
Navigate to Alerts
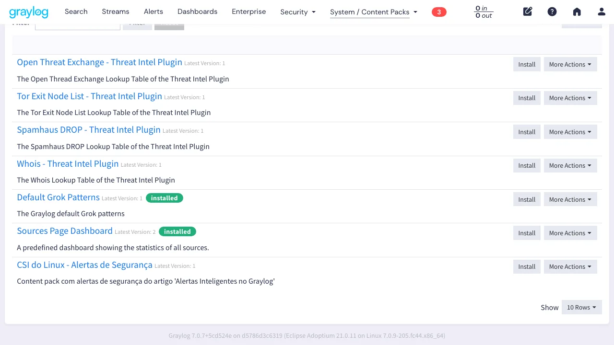pos(153,11)
